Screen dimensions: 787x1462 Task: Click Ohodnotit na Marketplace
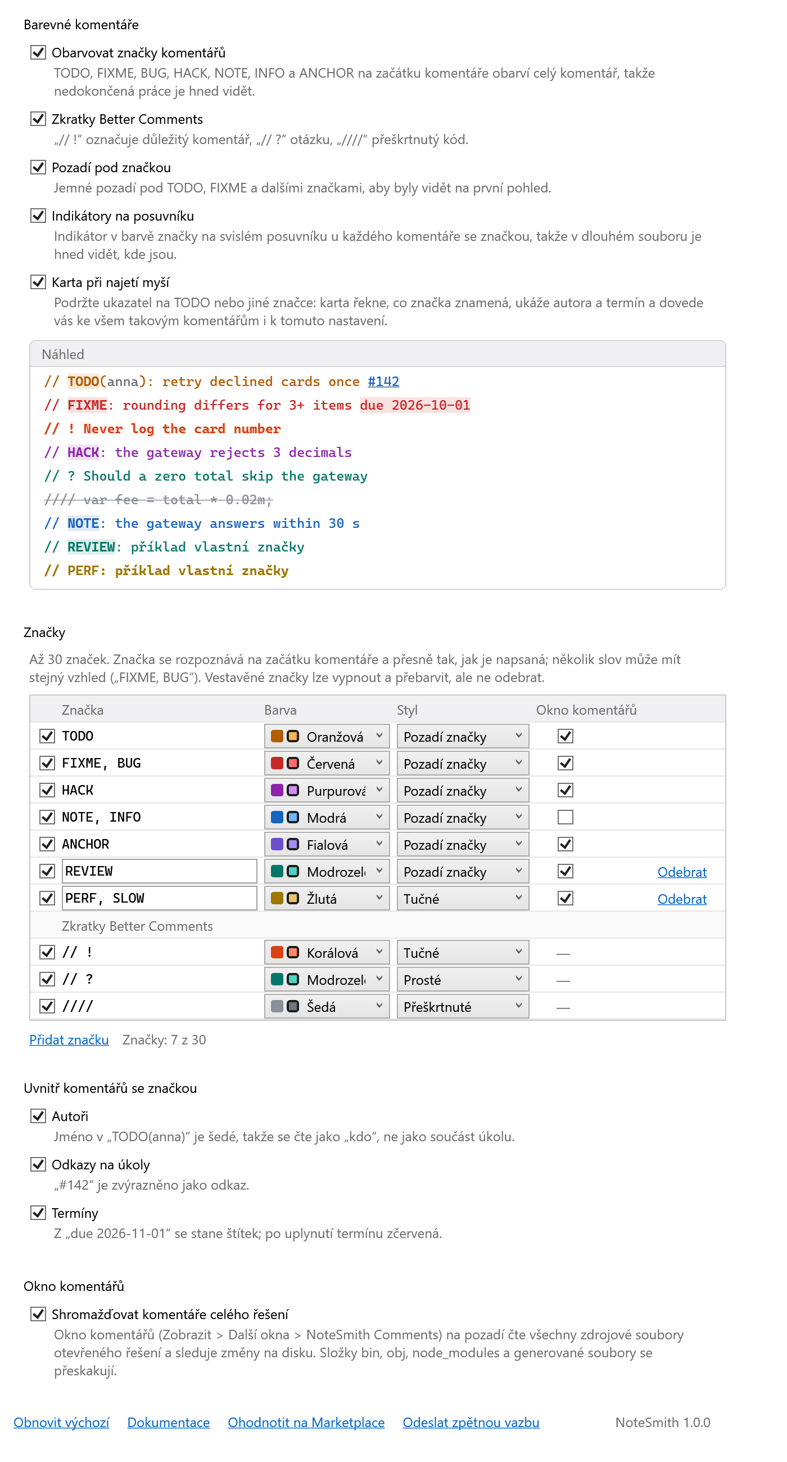pyautogui.click(x=306, y=1423)
